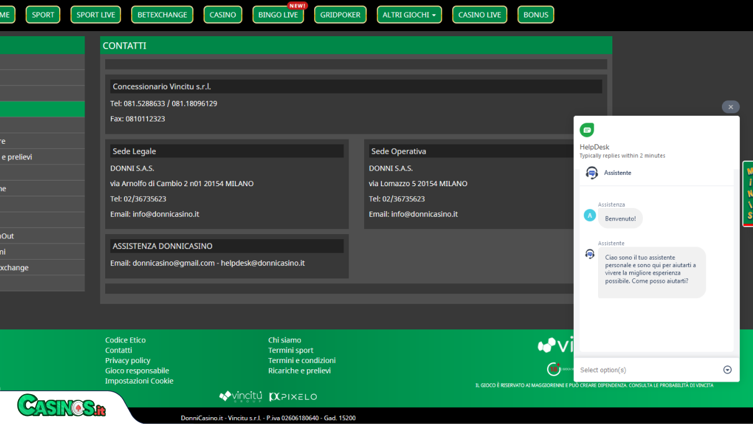The width and height of the screenshot is (753, 424).
Task: Click the sidebar item ending in 'xchange'
Action: click(x=42, y=268)
